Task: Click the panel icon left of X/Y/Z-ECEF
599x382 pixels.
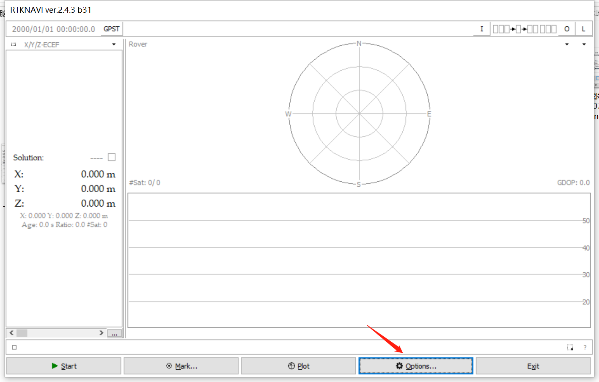Action: click(x=14, y=44)
